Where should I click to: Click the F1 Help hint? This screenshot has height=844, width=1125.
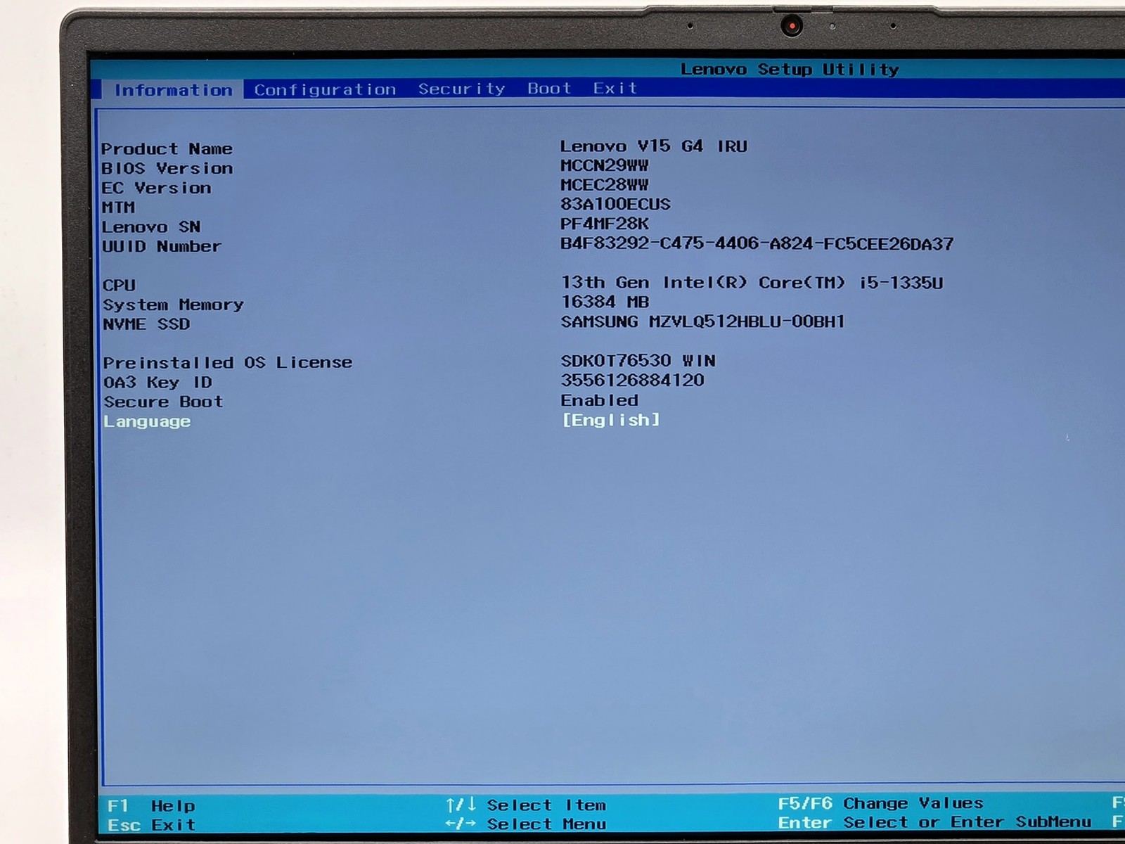[x=151, y=805]
